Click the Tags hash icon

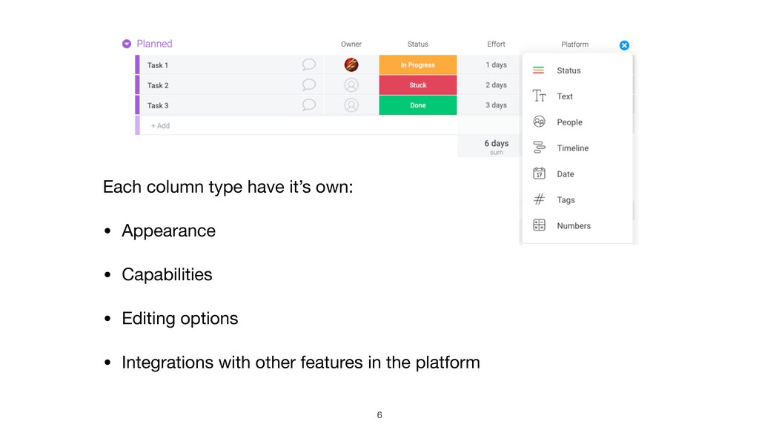(539, 199)
